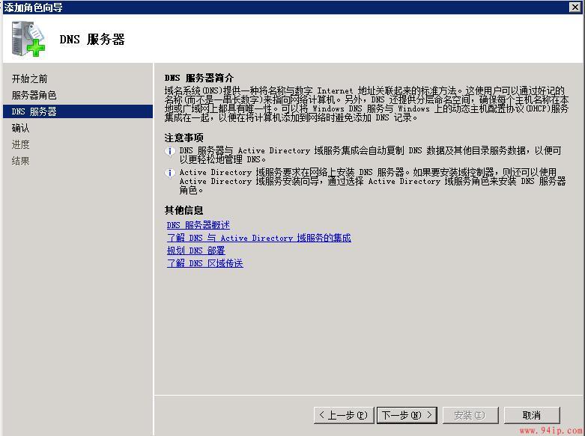The width and height of the screenshot is (585, 436).
Task: Select the 确认 step in the sidebar
Action: pos(20,128)
